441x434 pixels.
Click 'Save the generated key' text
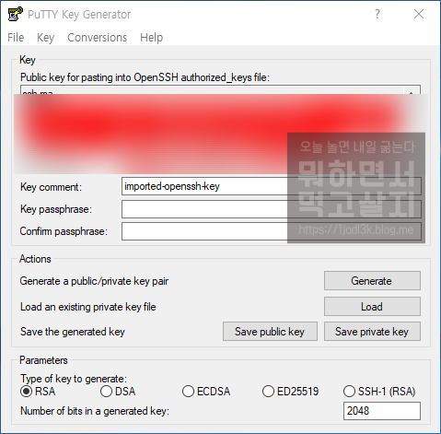point(73,332)
